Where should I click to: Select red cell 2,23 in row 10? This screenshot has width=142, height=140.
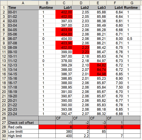coord(81,47)
